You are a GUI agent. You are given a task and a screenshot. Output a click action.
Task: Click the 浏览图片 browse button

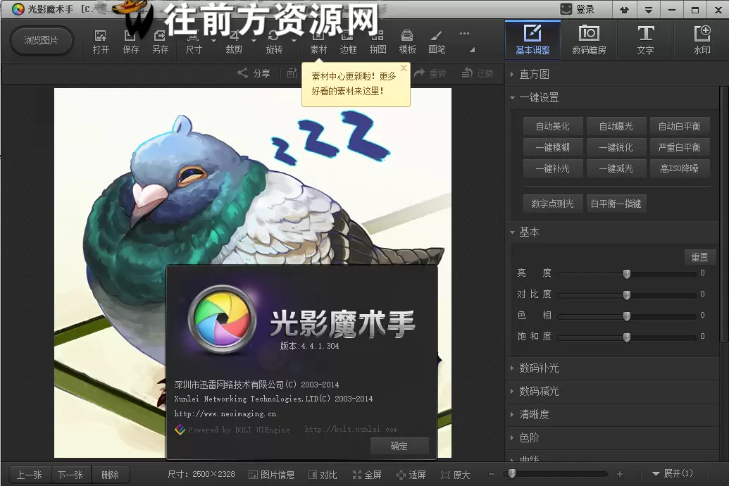pyautogui.click(x=42, y=40)
